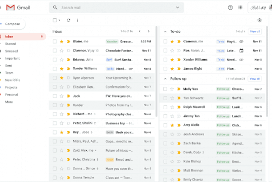
Task: View all Follow up emails
Action: (x=255, y=79)
